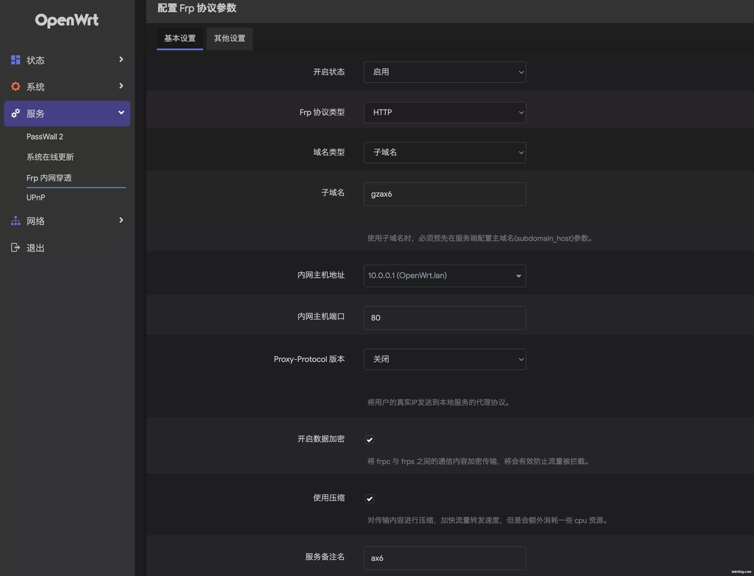Click the OpenWrt logo

67,20
